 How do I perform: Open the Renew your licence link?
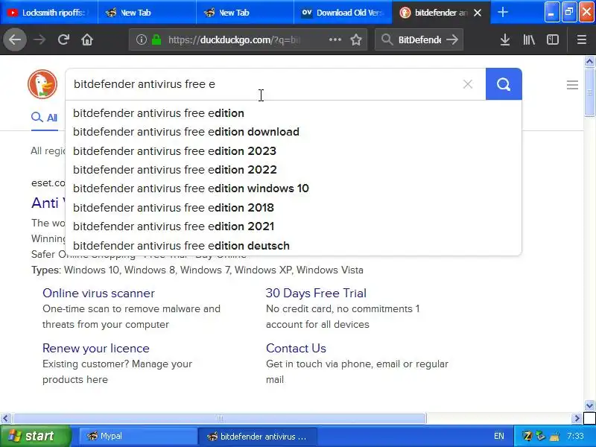(96, 348)
